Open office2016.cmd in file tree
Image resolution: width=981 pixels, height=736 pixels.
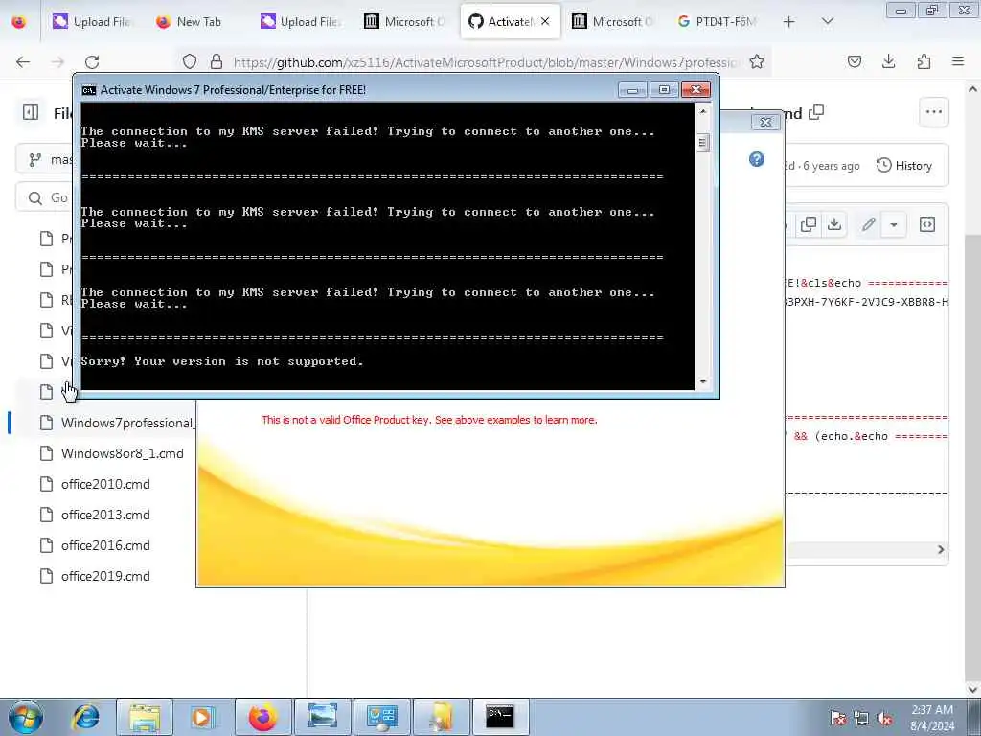pos(105,545)
